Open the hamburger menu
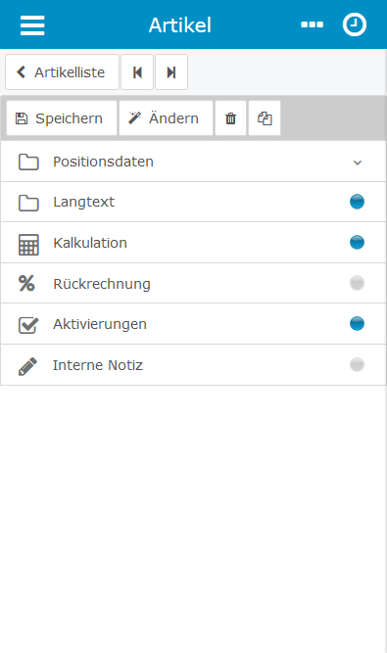This screenshot has height=653, width=387. click(32, 25)
